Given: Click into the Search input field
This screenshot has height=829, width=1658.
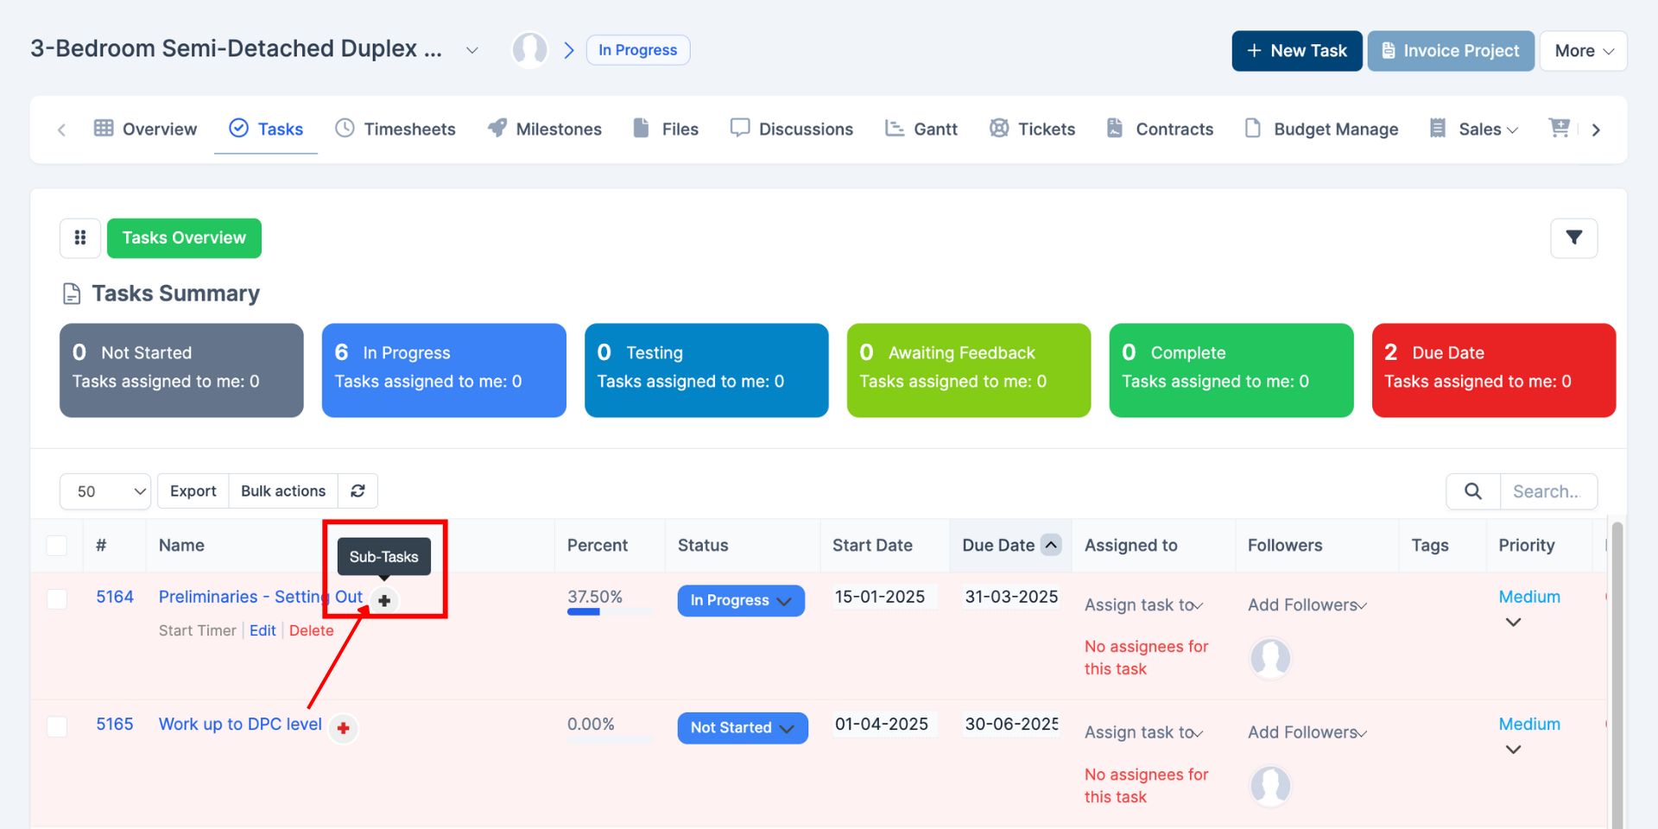Looking at the screenshot, I should tap(1547, 490).
